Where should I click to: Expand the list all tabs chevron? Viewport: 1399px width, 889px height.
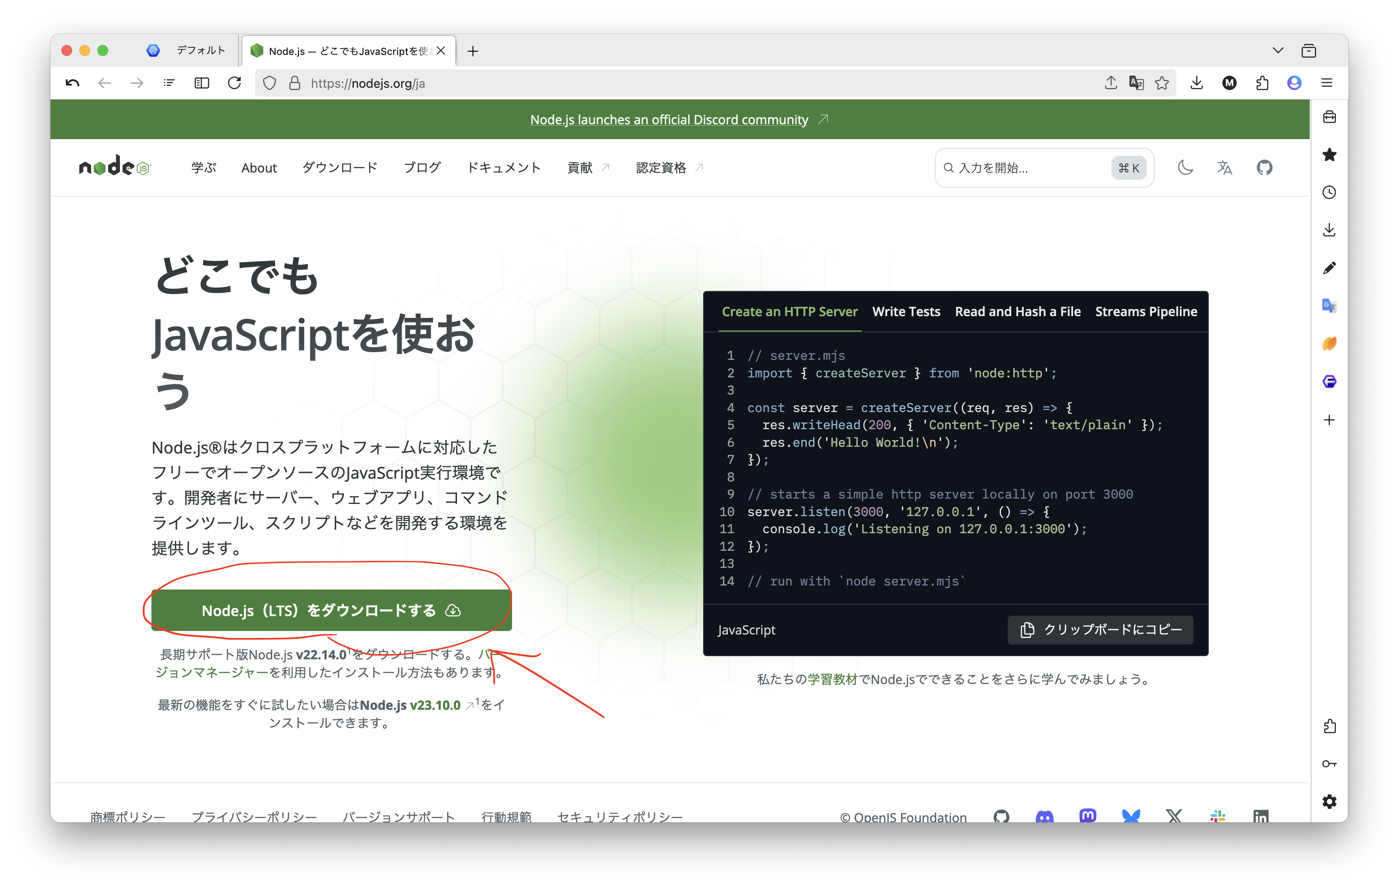tap(1278, 50)
